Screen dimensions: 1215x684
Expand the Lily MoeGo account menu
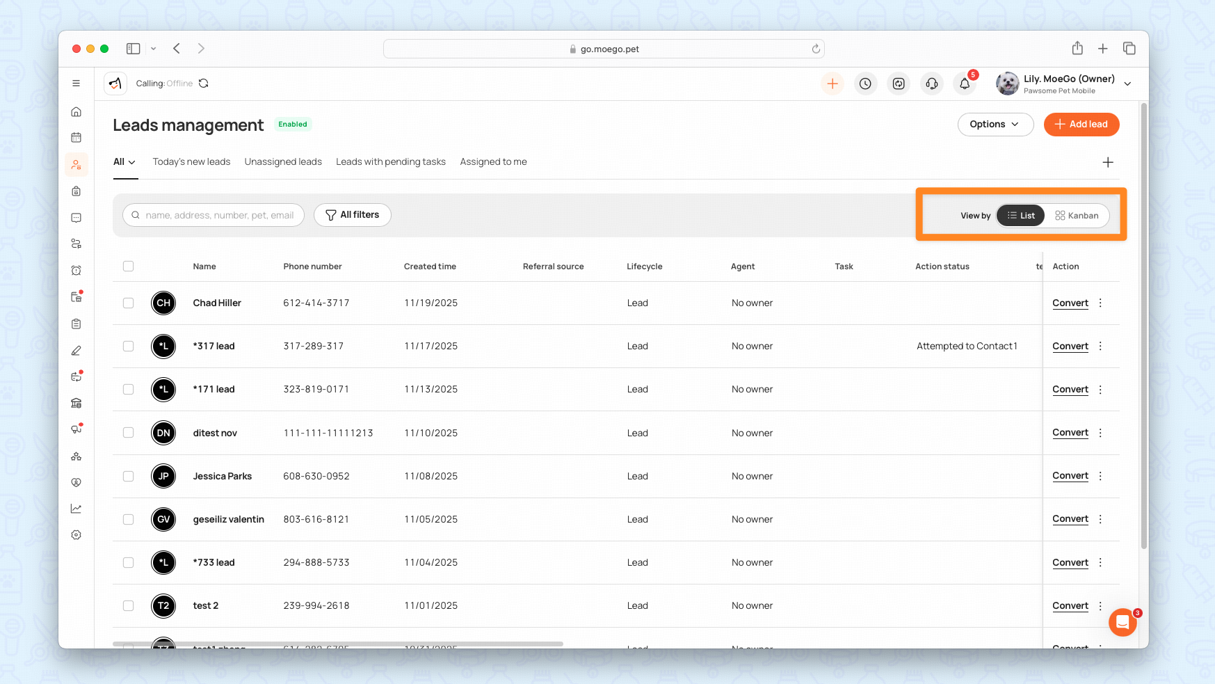point(1127,84)
